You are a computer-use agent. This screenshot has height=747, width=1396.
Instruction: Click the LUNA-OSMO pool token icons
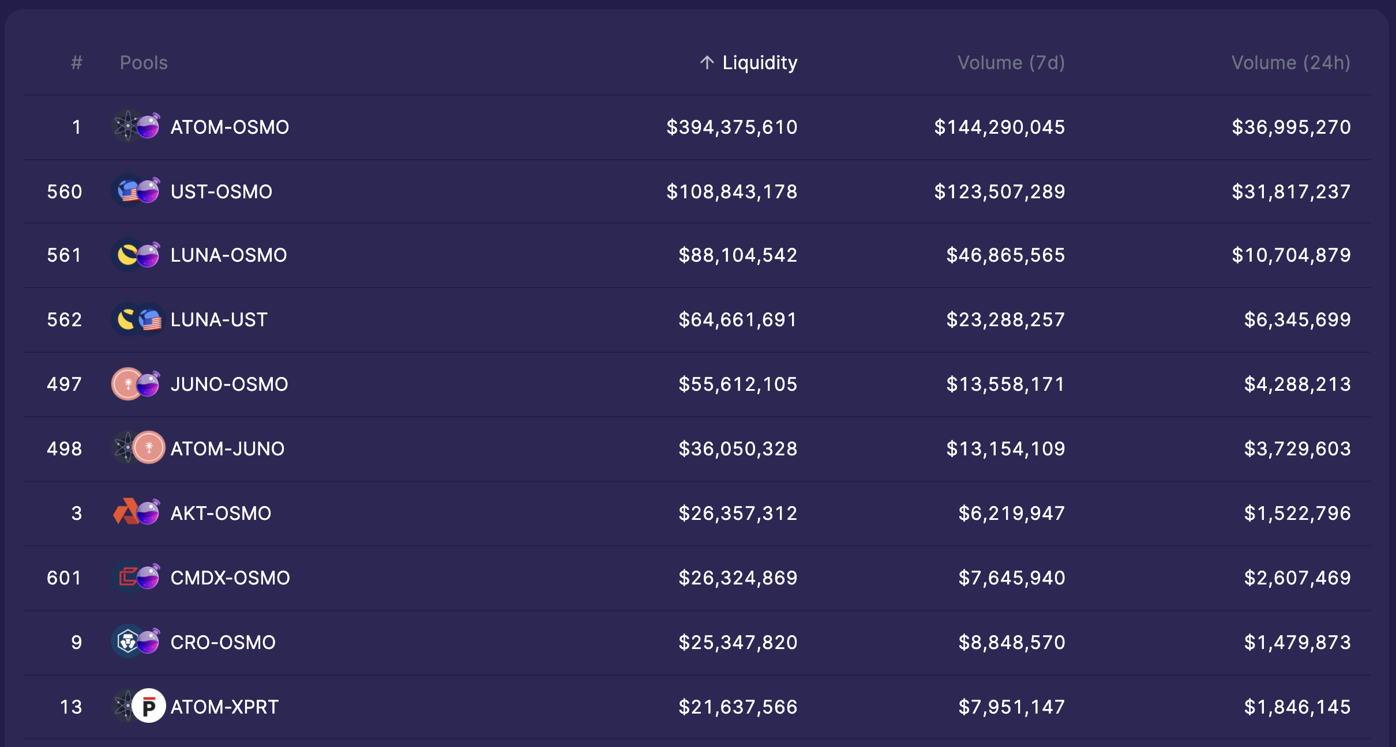136,255
